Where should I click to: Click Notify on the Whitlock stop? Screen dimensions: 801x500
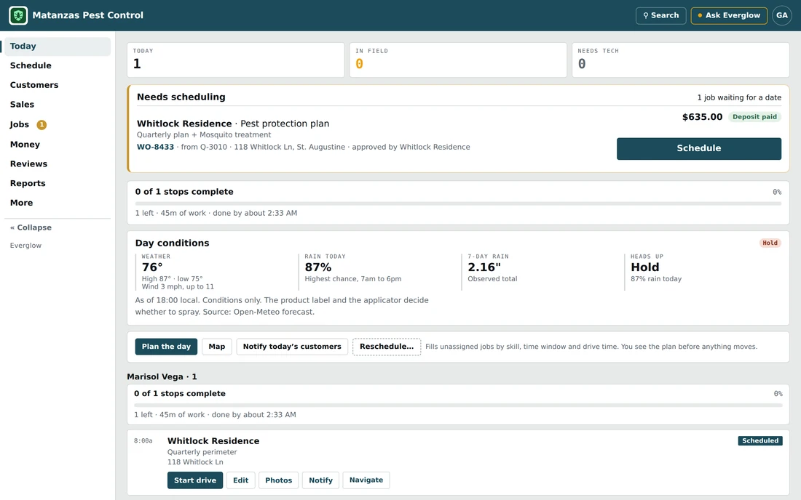point(320,480)
